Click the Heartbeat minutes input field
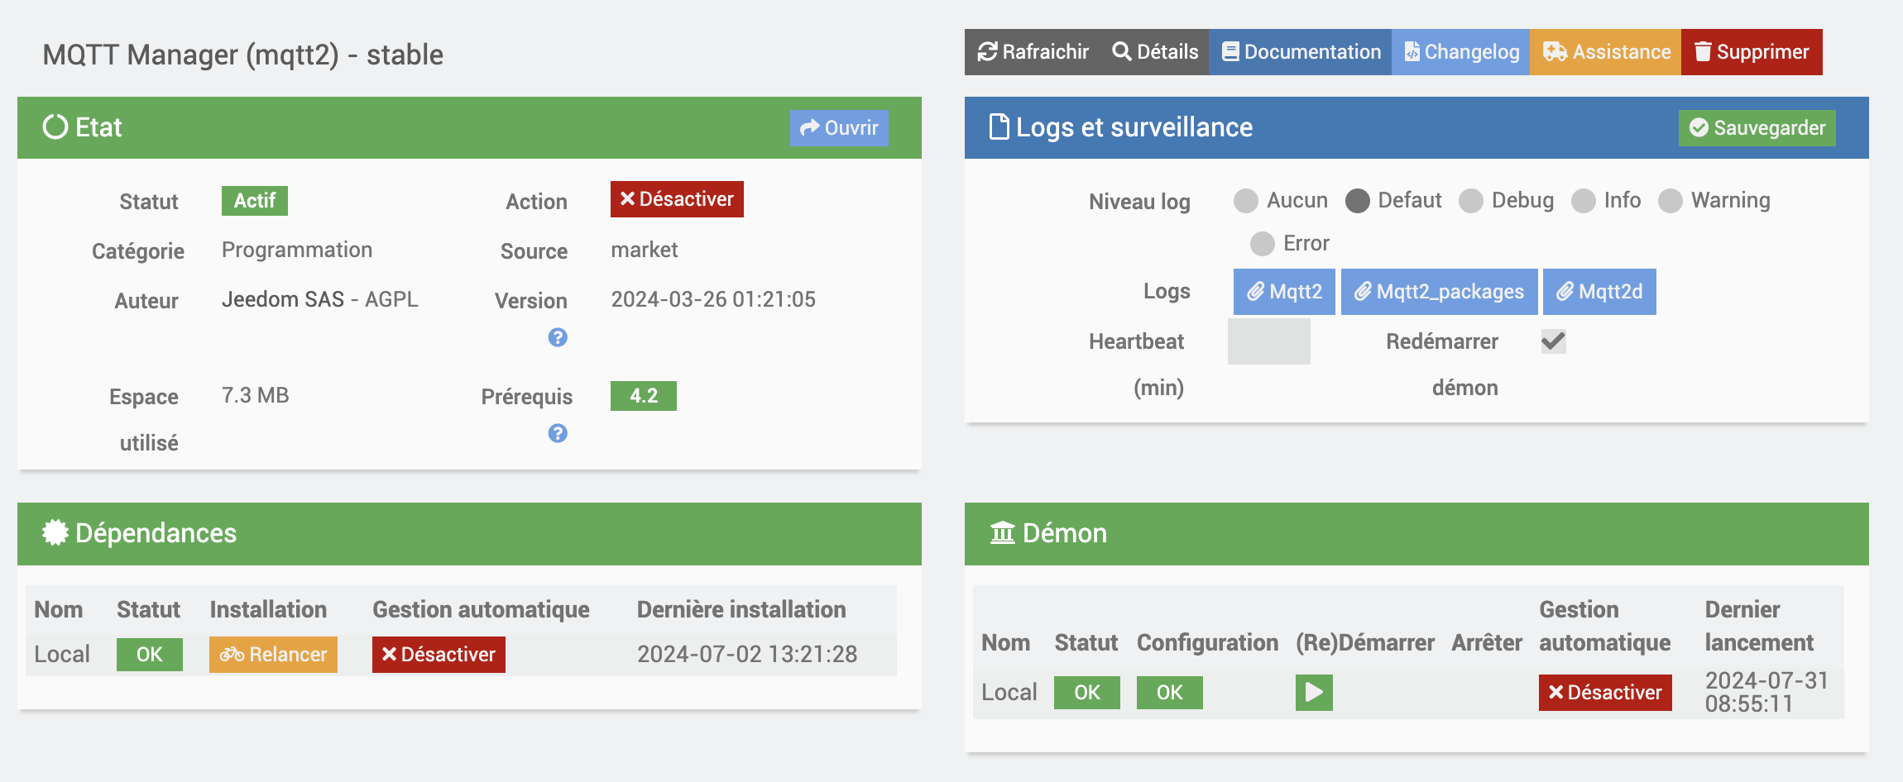Viewport: 1903px width, 782px height. [1268, 341]
